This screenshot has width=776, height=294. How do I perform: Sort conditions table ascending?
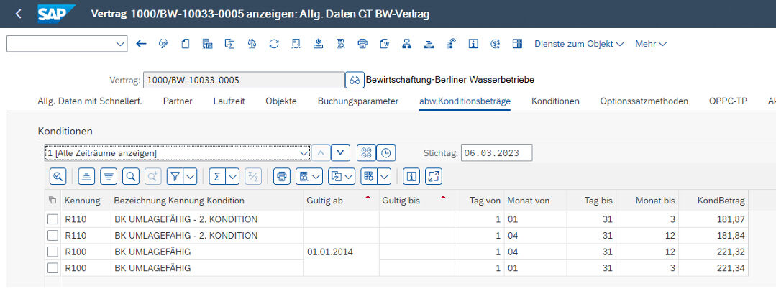click(86, 175)
